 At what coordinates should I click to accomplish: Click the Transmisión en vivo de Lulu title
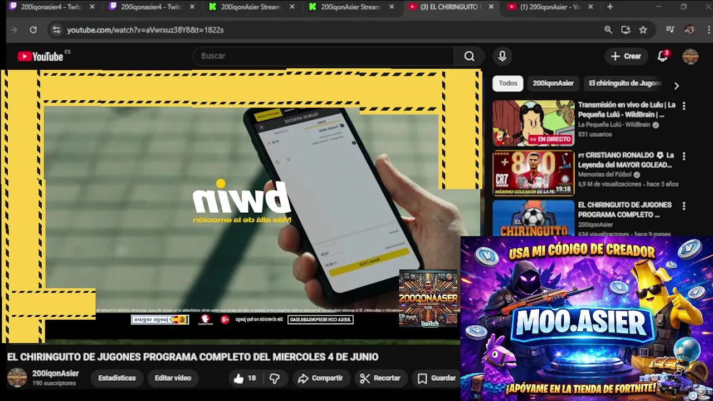tap(627, 110)
